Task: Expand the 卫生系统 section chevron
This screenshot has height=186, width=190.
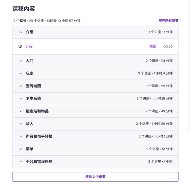Action: coord(21,99)
